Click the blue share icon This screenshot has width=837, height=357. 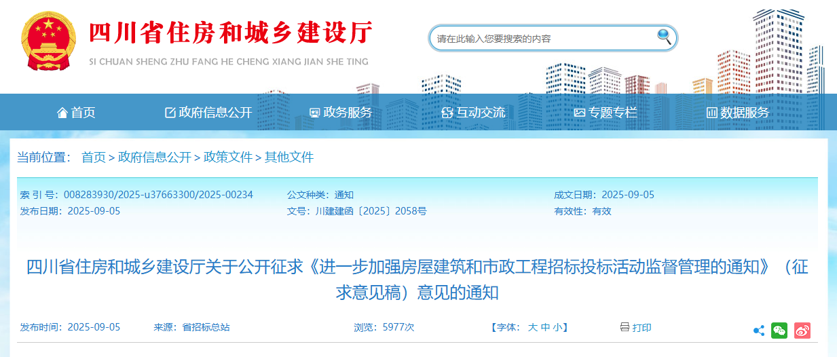click(759, 331)
